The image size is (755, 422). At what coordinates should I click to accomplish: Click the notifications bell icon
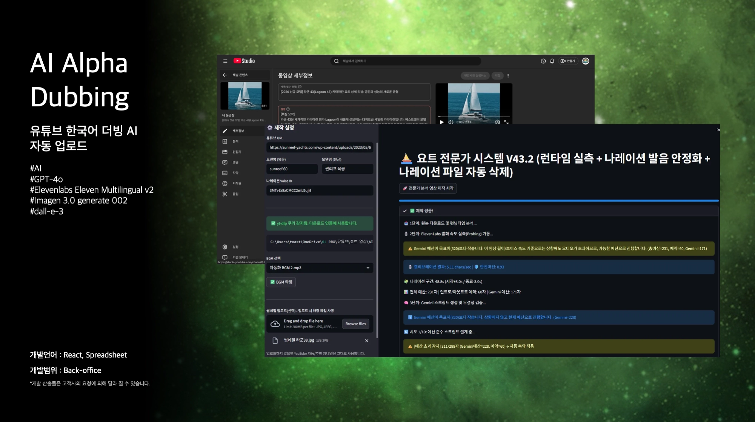552,61
